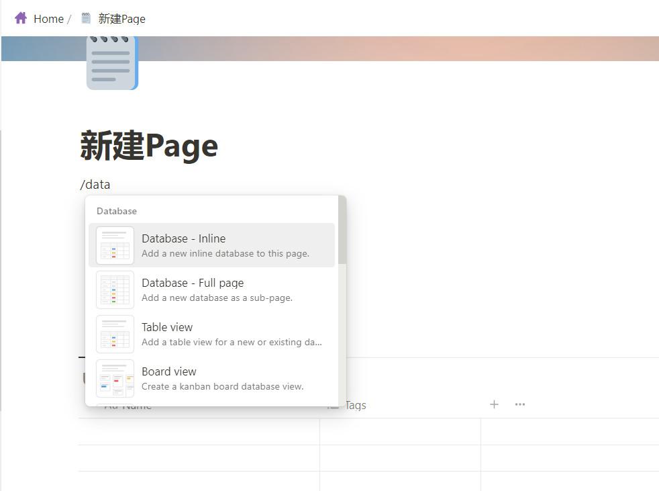This screenshot has height=491, width=659.
Task: Click the Table view preview icon
Action: click(x=115, y=334)
